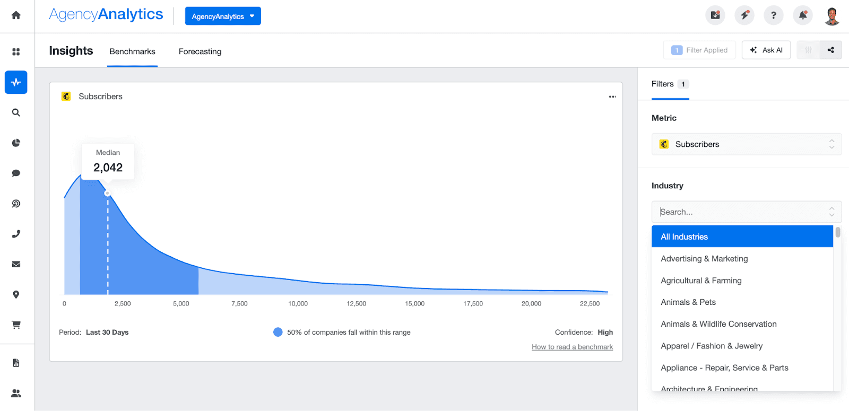Click the Filter Applied button
The height and width of the screenshot is (411, 849).
699,50
